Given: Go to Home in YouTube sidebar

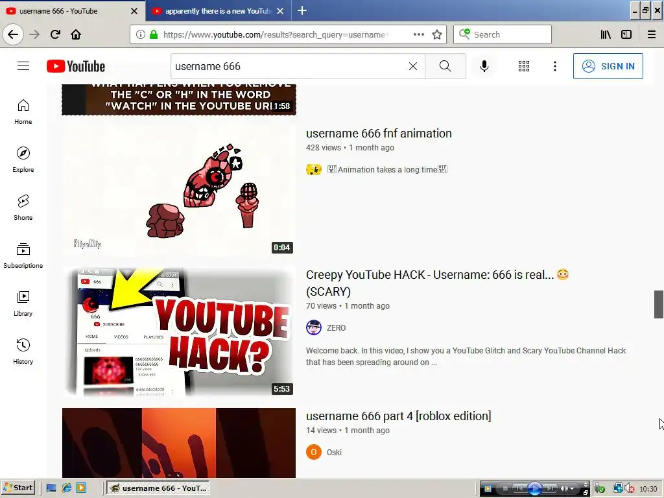Looking at the screenshot, I should tap(23, 112).
